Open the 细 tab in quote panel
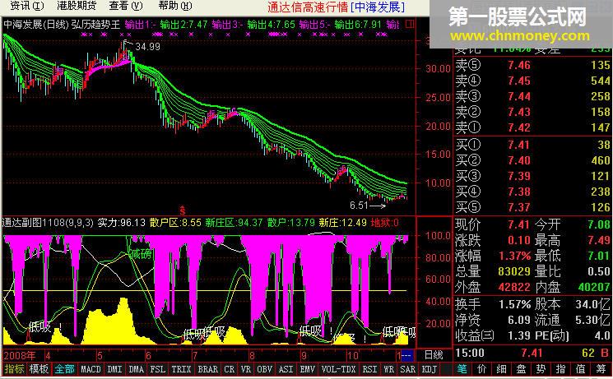Screen dimensions: 613x379 tap(502, 369)
